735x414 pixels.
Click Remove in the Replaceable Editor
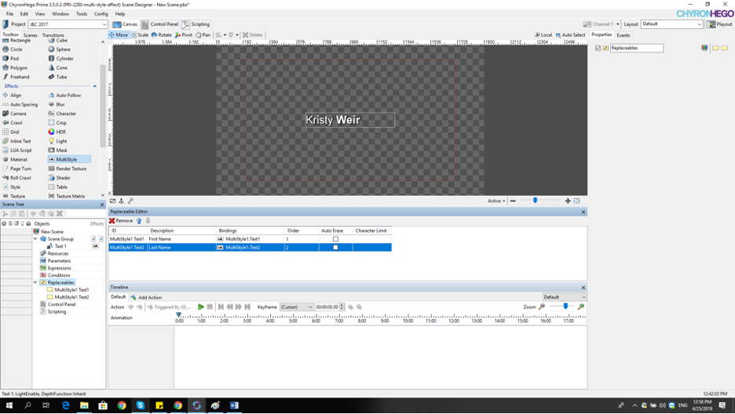pyautogui.click(x=122, y=221)
